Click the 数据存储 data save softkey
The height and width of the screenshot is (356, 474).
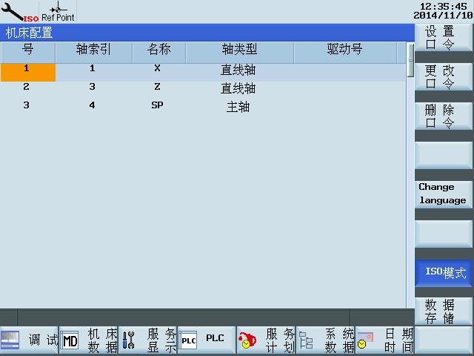click(443, 311)
